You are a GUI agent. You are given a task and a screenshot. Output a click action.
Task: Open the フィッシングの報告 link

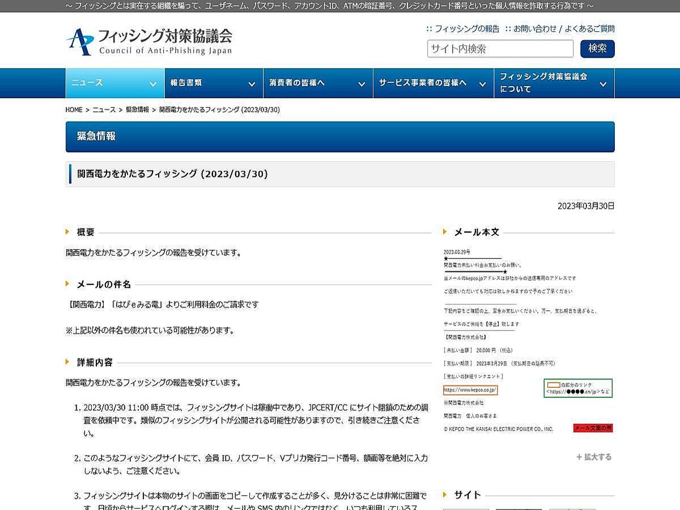tap(466, 28)
